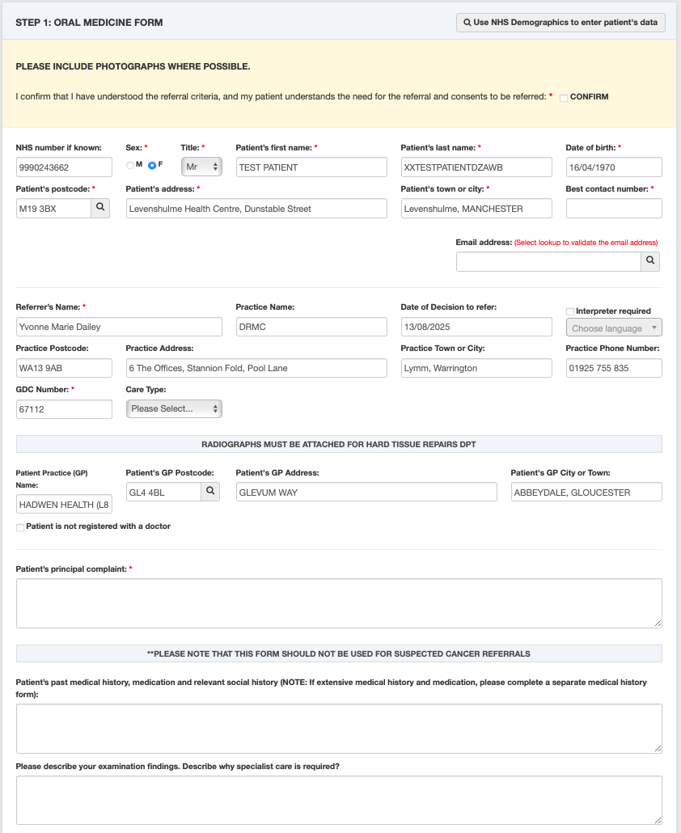Click the Patient's principal complaint text area
Screen dimensions: 681x833
[x=339, y=603]
